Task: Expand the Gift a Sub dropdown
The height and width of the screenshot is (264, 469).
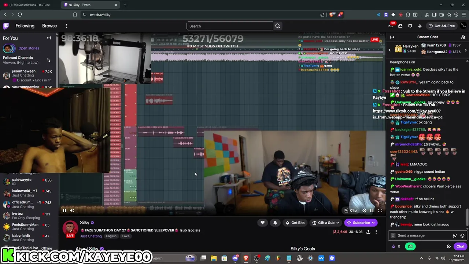Action: click(x=326, y=223)
